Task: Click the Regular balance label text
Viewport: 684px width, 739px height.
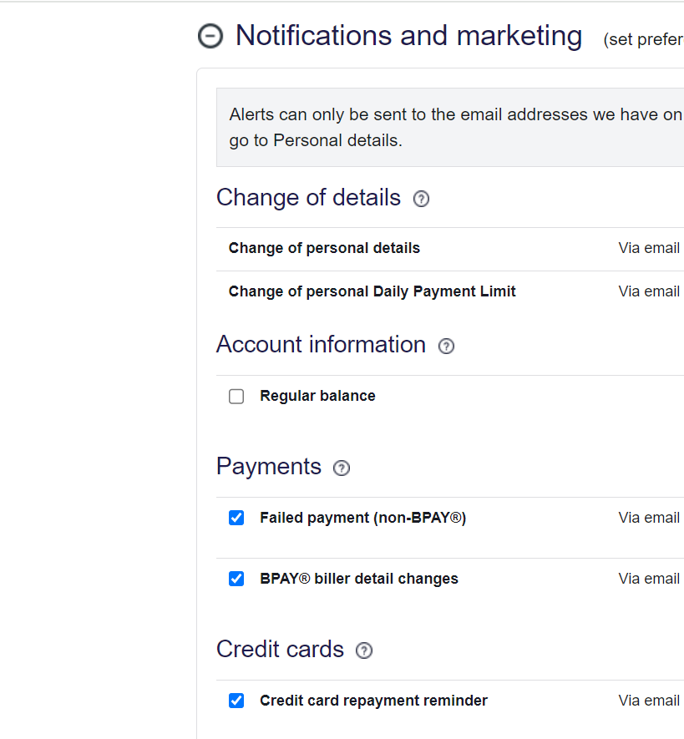Action: coord(317,396)
